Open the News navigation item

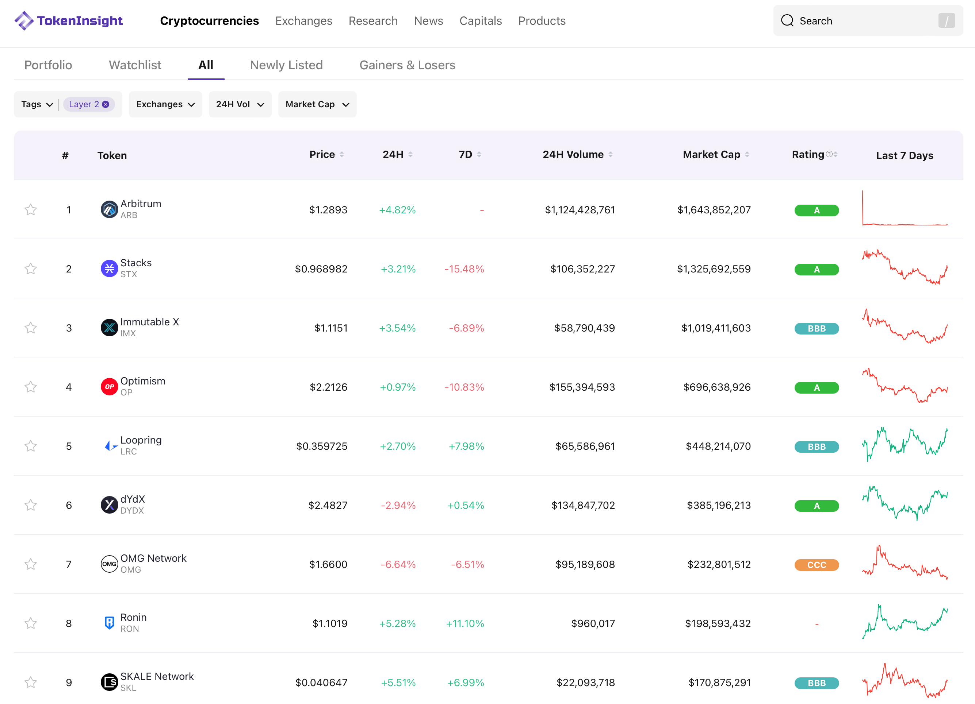429,21
